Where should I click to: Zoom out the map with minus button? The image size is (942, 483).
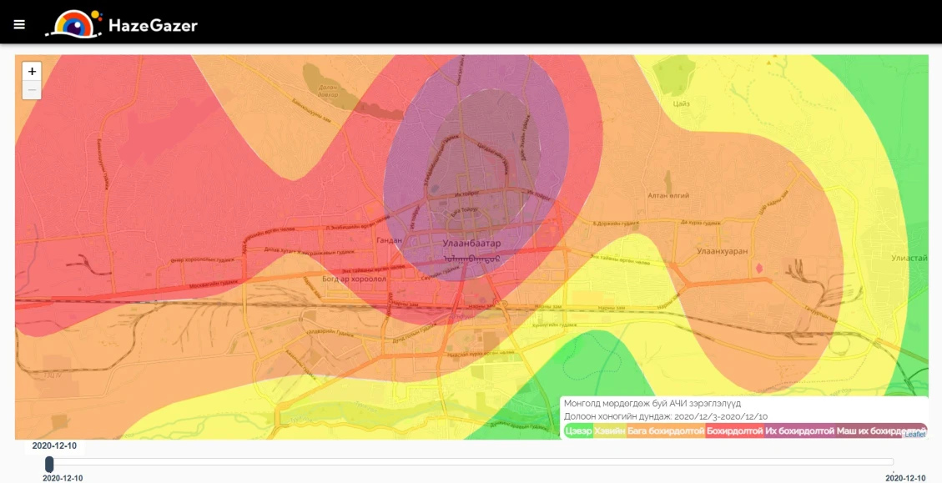[x=32, y=90]
